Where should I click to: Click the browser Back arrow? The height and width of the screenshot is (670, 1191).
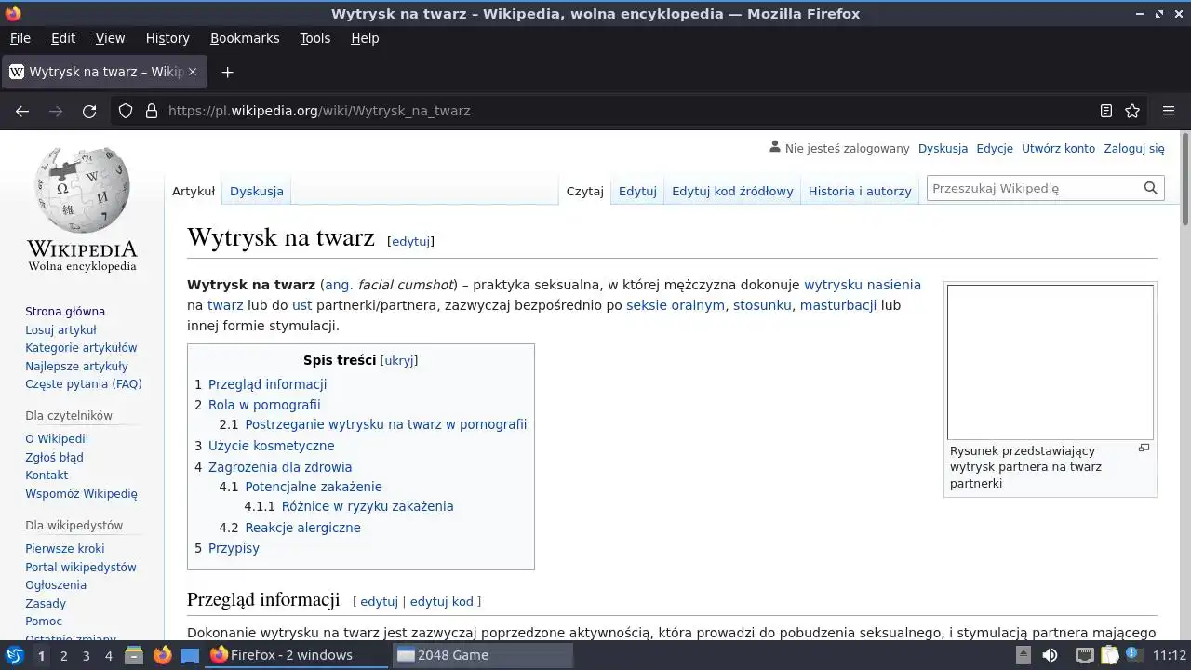point(22,111)
